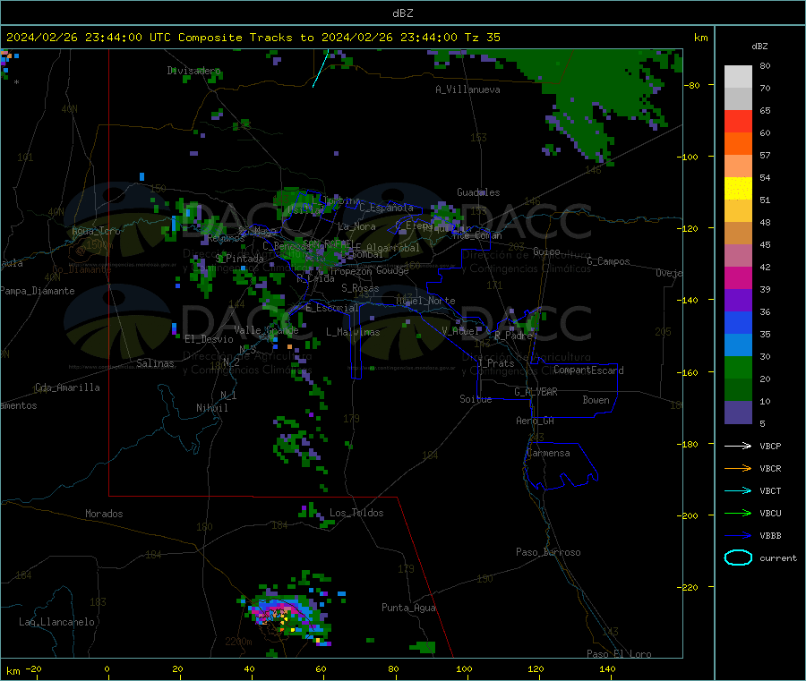Select the 42 dBZ magenta color swatch
Screen dimensions: 806x681
click(x=738, y=277)
